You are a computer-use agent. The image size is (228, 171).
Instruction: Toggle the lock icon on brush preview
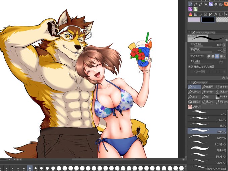point(226,40)
